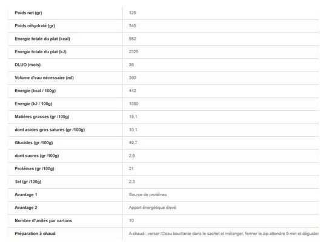
Task: Select 'dont acides gras saturés' row label
Action: point(50,130)
